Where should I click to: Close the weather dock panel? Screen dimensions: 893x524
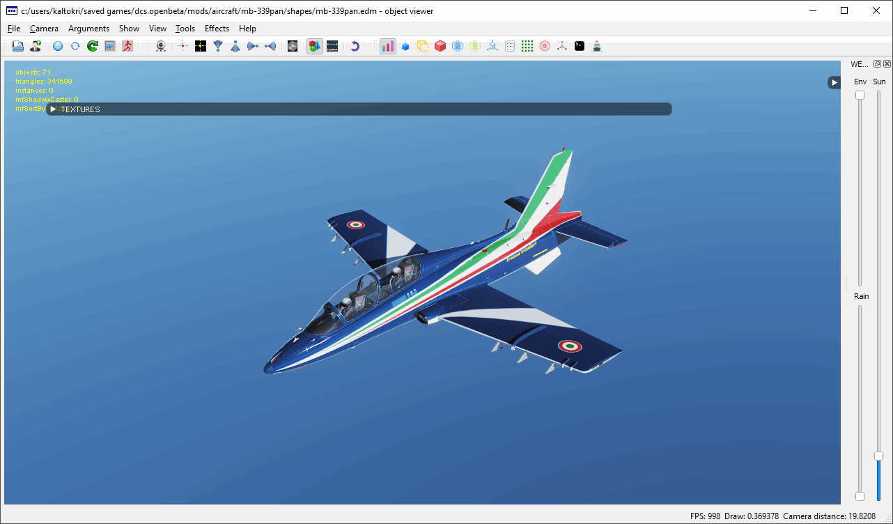tap(887, 64)
